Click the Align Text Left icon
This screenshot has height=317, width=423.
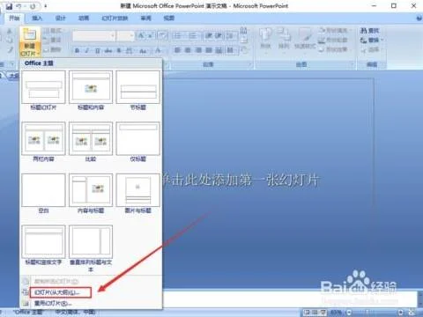(177, 50)
